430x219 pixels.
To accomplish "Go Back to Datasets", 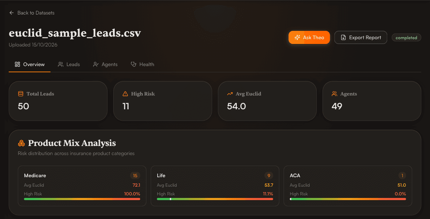I will tap(32, 13).
